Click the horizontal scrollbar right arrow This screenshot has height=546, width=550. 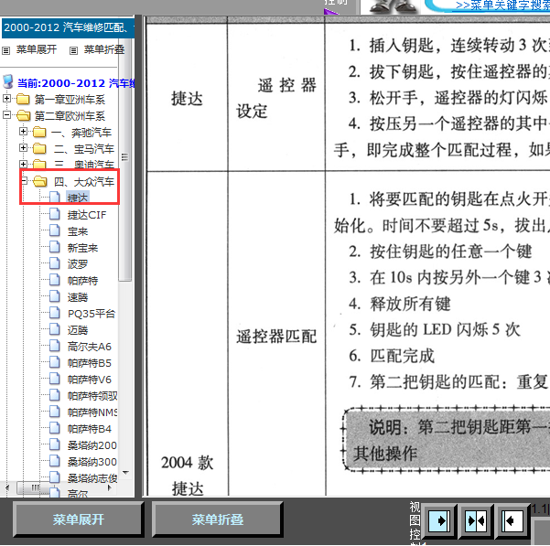110,487
